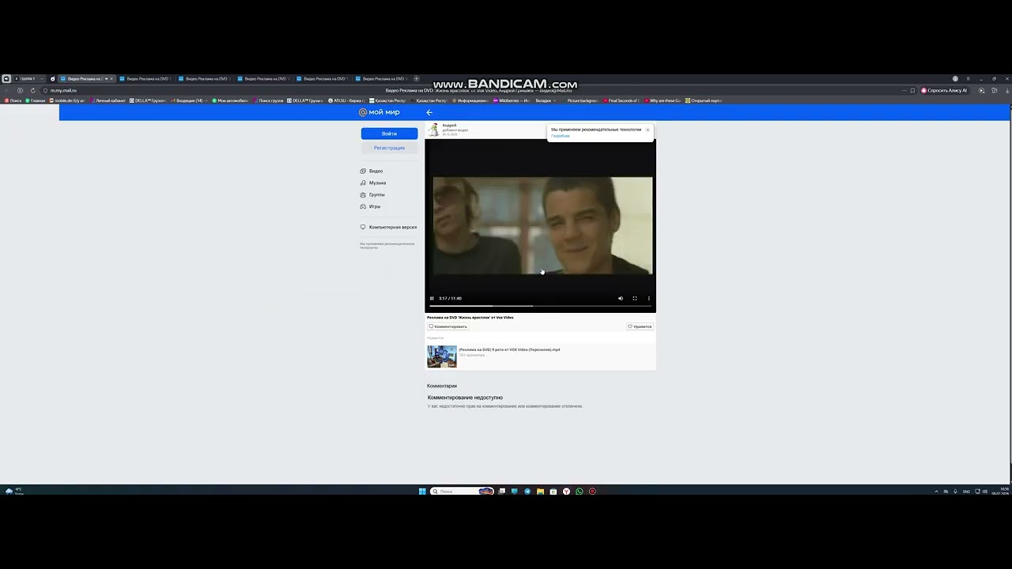1012x569 pixels.
Task: Open Группы in the left sidebar
Action: click(372, 194)
